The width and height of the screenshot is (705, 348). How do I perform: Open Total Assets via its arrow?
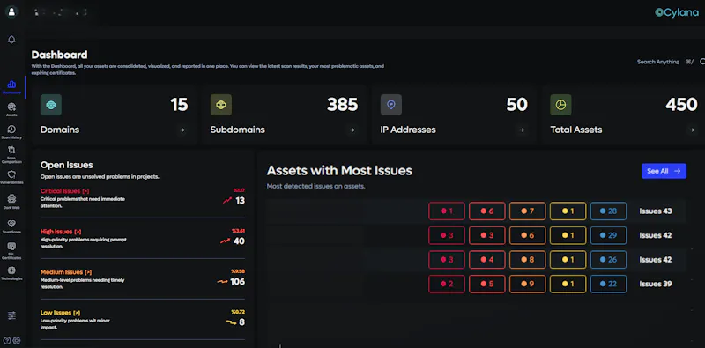[692, 130]
